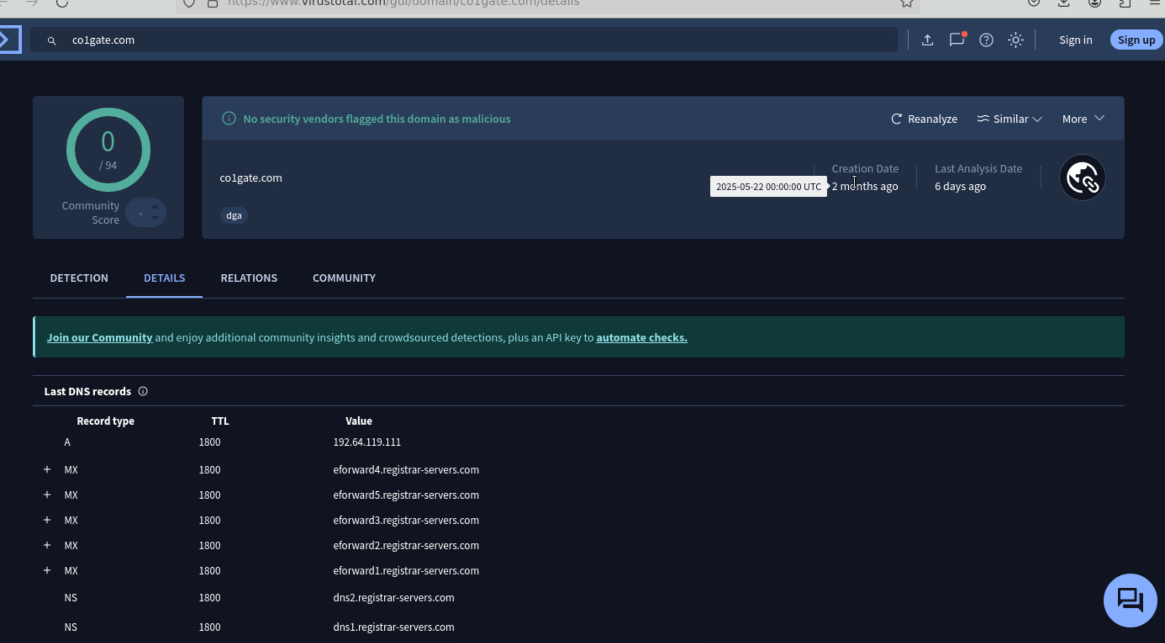Open the Similar dropdown

coord(1009,119)
